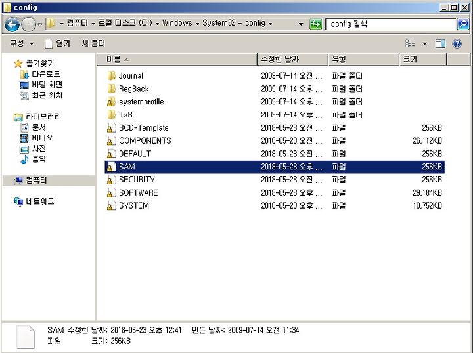473x353 pixels.
Task: Open help with the question mark icon
Action: (x=457, y=44)
